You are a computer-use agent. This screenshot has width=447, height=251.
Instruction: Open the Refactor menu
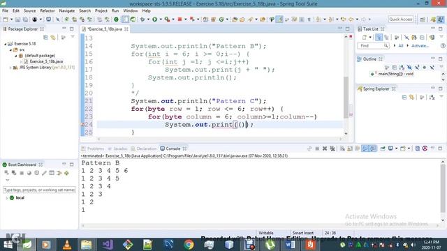[x=47, y=11]
